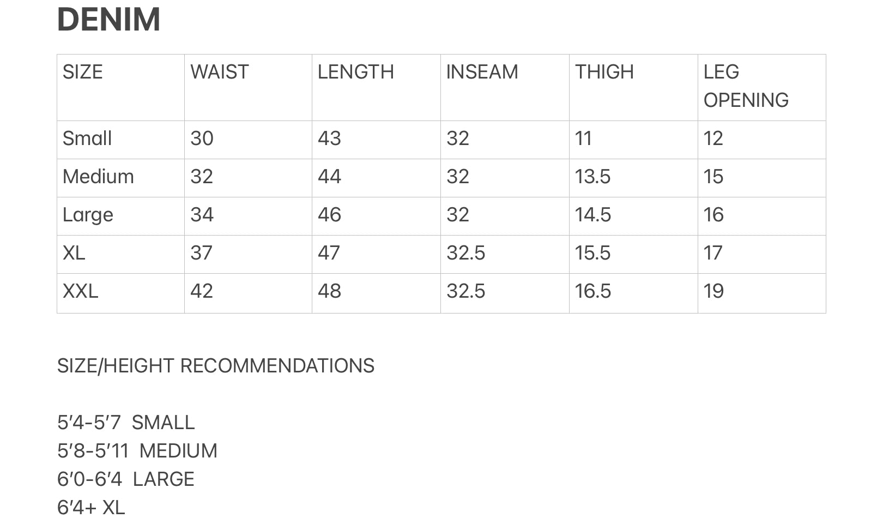Click the 6'4+ XL recommendation line

point(91,508)
